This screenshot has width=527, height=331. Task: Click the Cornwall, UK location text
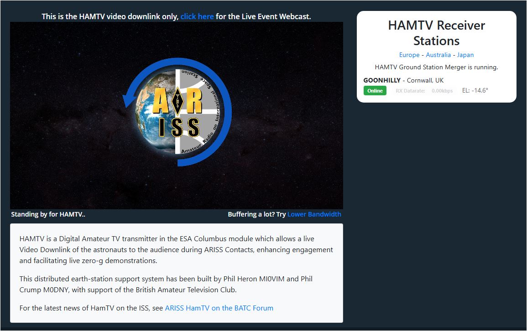point(425,80)
